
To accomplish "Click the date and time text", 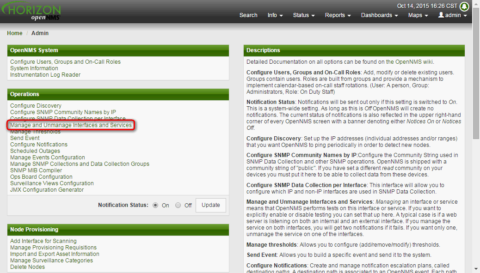I will coord(427,6).
